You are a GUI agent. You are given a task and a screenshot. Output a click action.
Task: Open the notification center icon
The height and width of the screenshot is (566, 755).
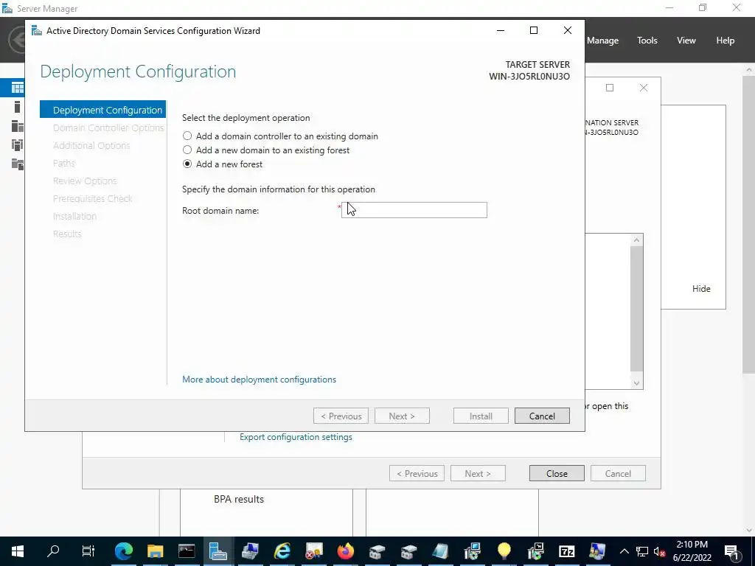[731, 552]
